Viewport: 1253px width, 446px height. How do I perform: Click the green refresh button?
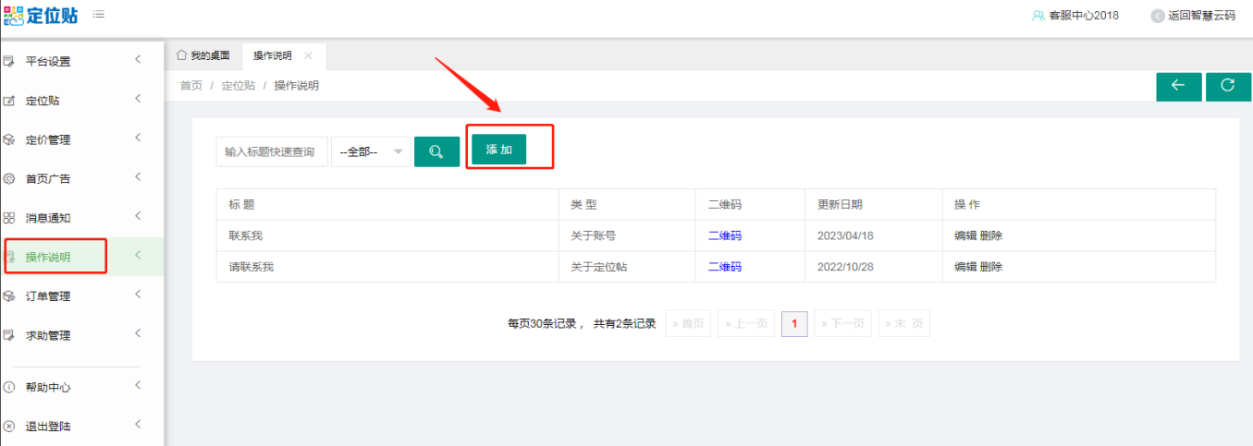coord(1228,86)
